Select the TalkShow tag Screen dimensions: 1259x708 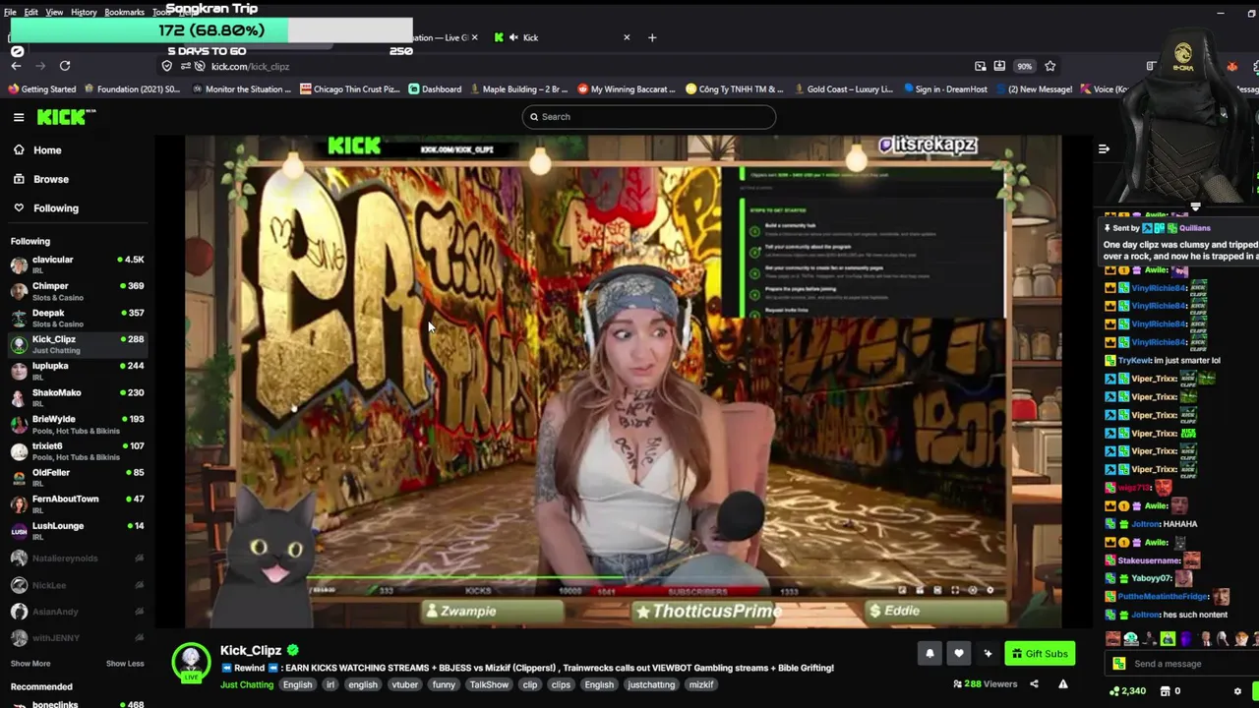489,684
